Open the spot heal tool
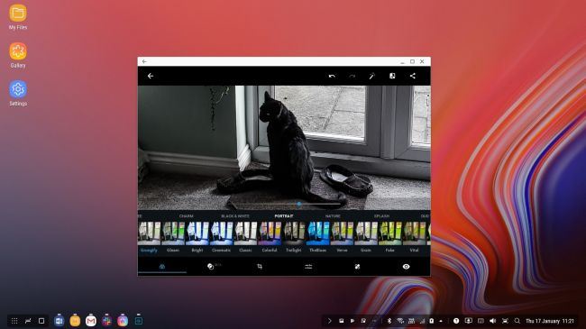The height and width of the screenshot is (329, 586). point(357,267)
